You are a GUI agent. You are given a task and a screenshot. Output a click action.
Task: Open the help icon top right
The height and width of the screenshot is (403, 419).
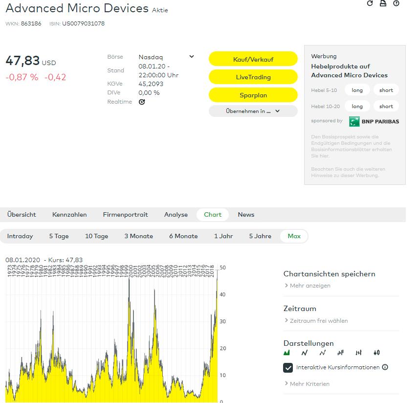coord(396,4)
